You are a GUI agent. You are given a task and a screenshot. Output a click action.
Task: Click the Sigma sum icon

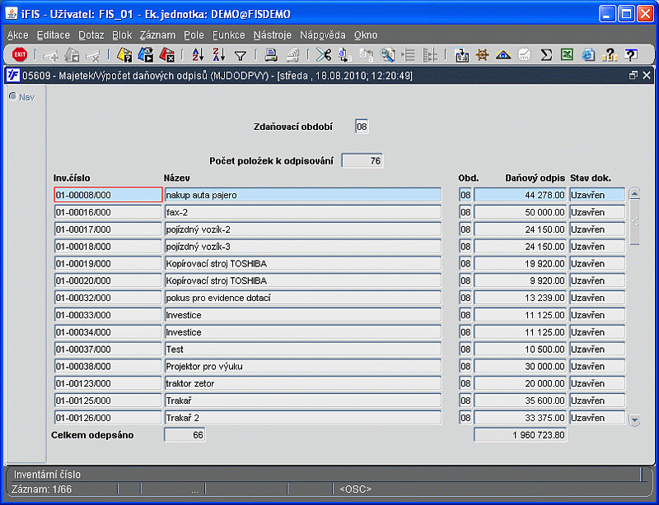546,54
